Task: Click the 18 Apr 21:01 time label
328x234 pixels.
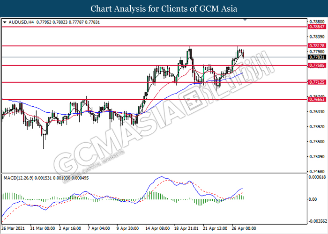Action: click(x=186, y=228)
